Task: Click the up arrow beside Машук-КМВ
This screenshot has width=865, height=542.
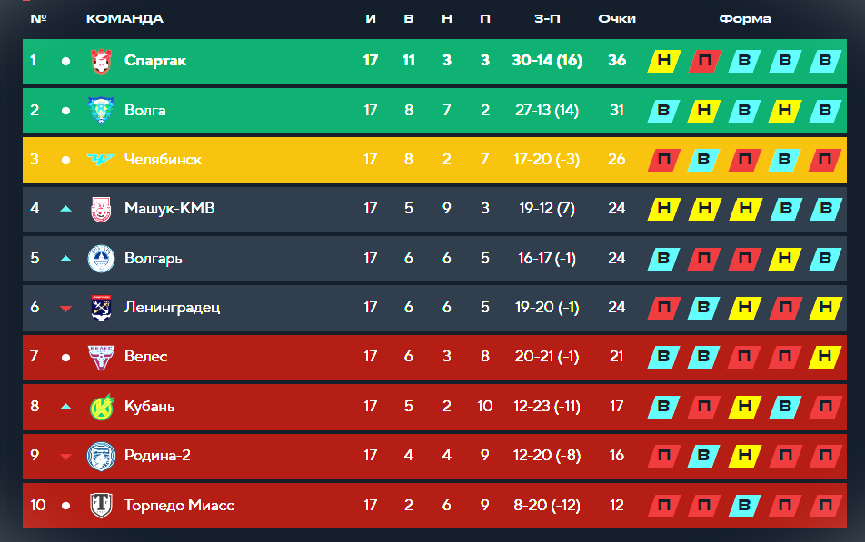Action: (x=65, y=209)
